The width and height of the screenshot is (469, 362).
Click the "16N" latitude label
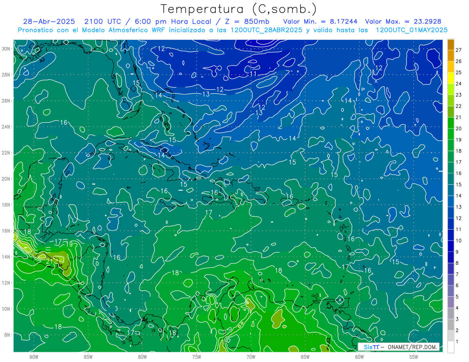point(7,231)
